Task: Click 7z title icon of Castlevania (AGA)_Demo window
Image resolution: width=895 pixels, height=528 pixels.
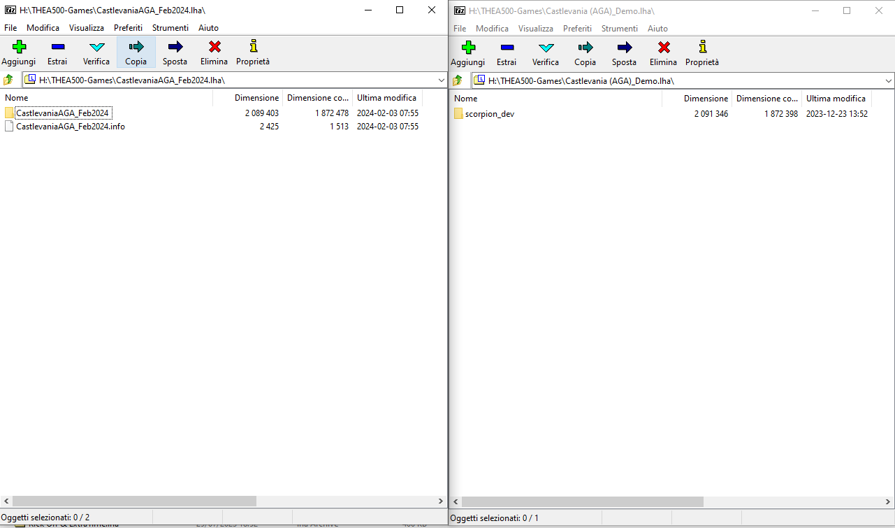Action: coord(460,10)
